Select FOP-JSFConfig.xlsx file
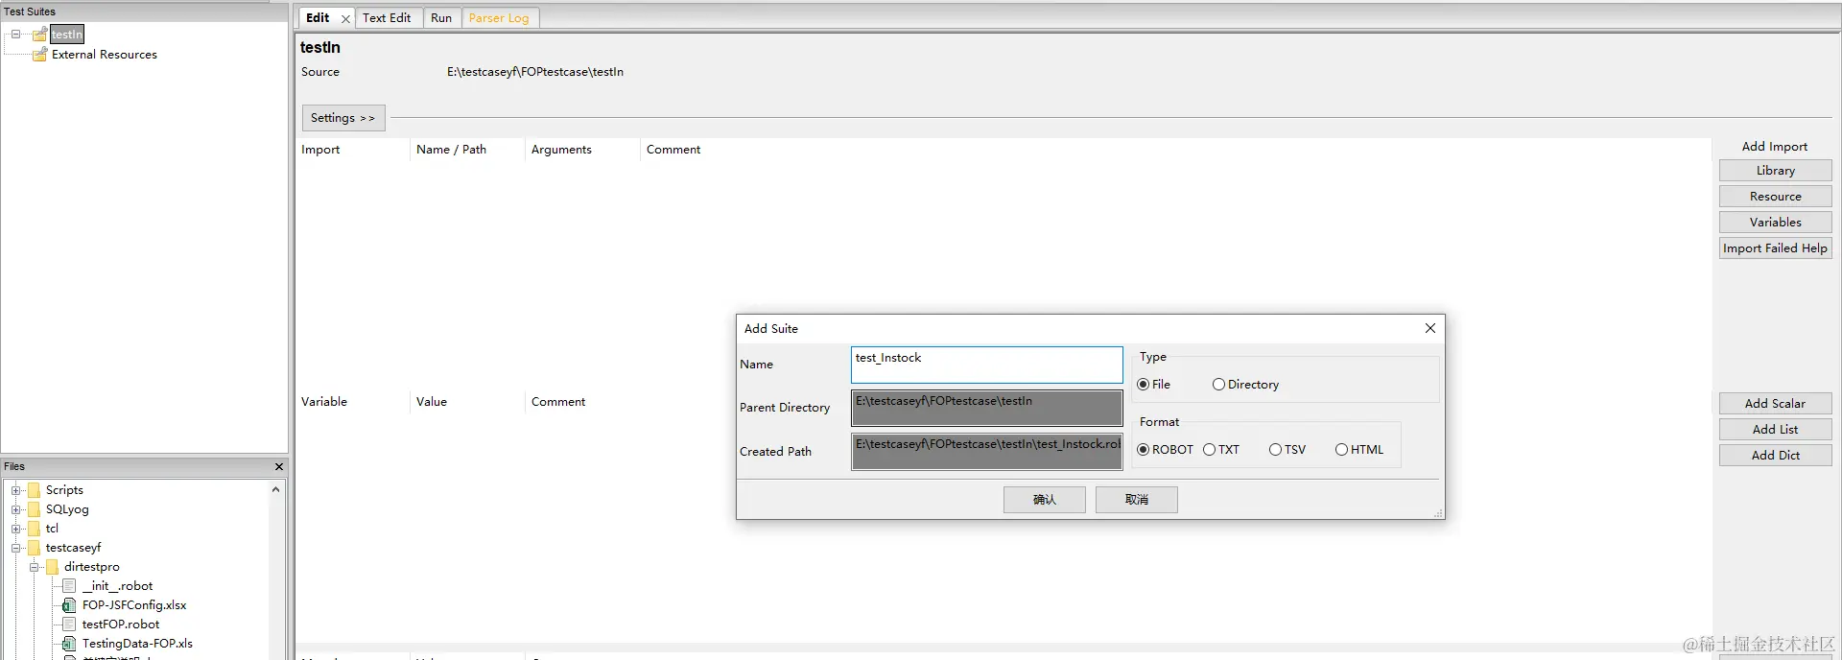The height and width of the screenshot is (660, 1842). pos(134,605)
